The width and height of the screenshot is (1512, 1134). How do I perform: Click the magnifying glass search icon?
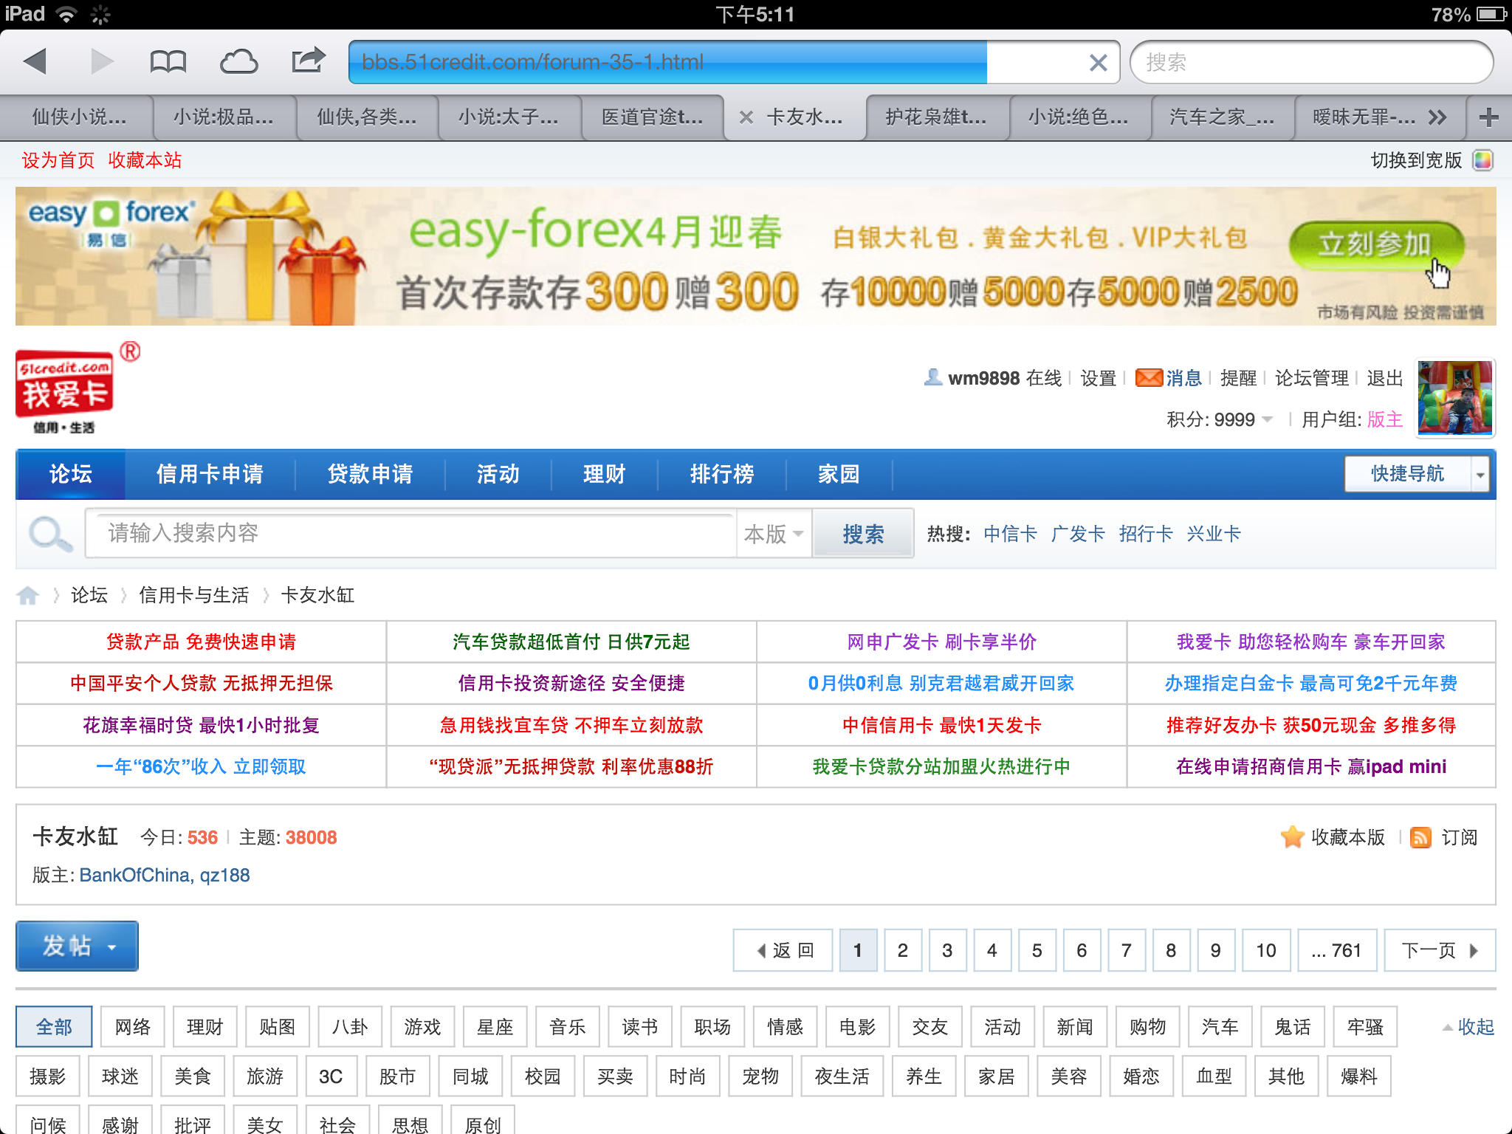[50, 534]
